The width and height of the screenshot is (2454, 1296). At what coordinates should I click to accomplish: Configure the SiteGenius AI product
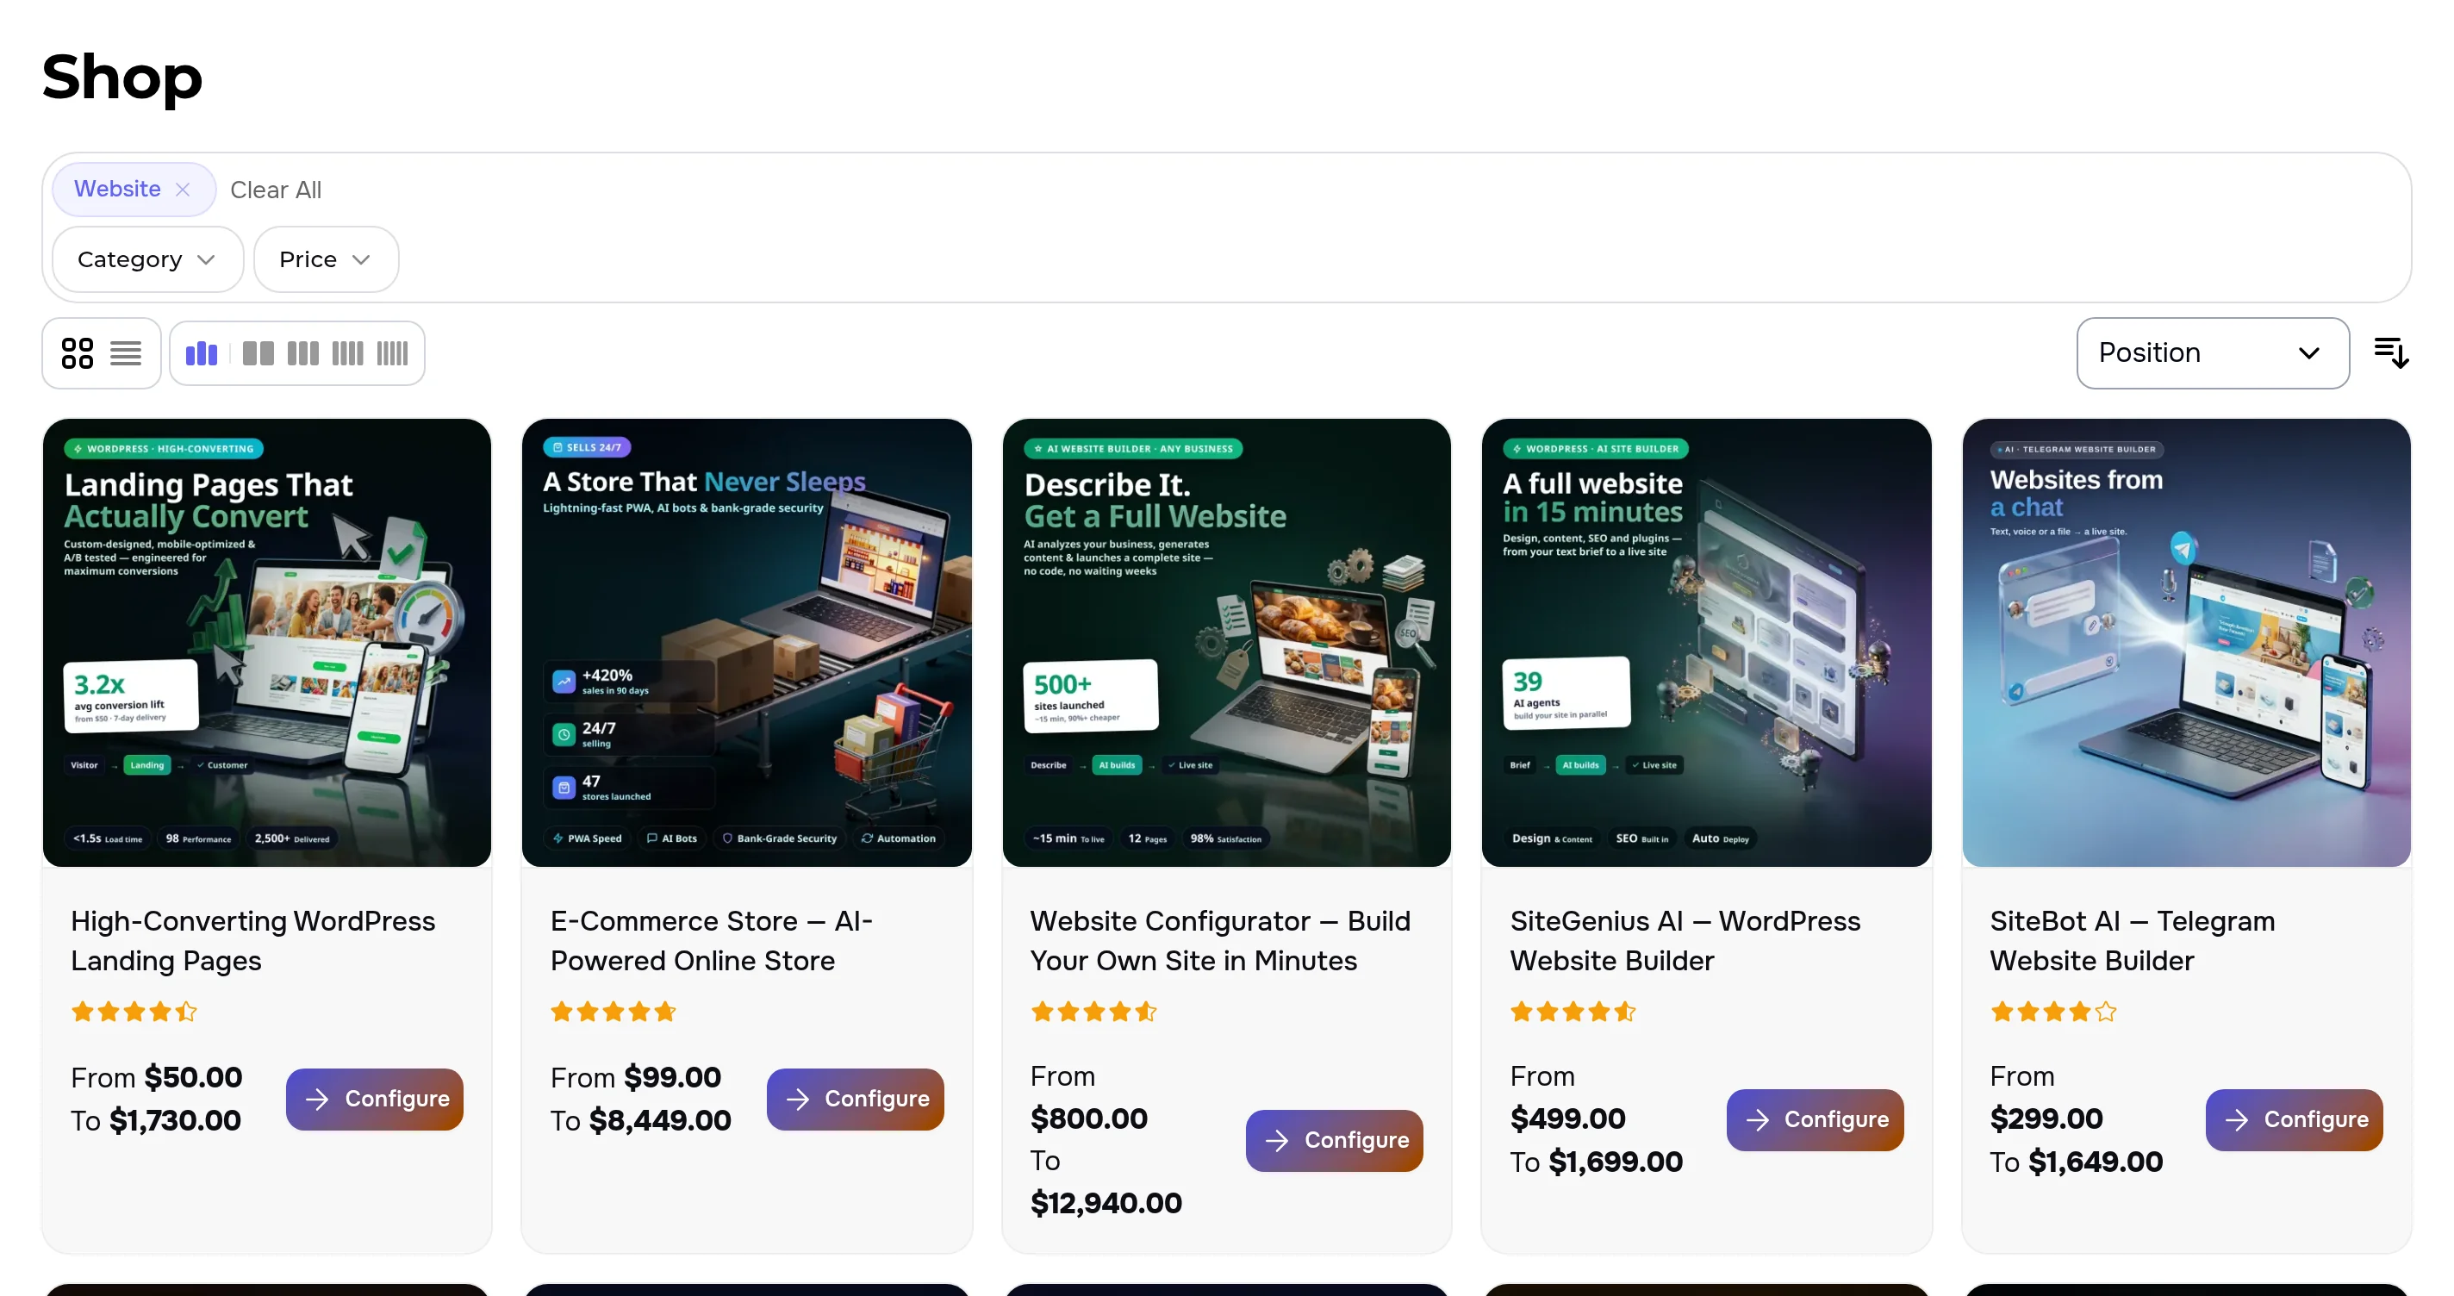tap(1815, 1121)
